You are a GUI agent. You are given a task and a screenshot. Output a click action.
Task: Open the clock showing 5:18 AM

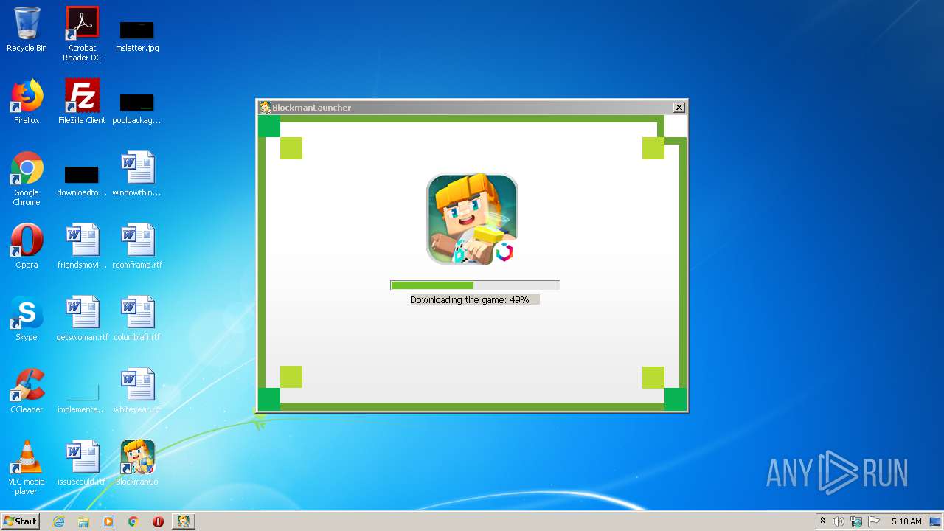(906, 521)
